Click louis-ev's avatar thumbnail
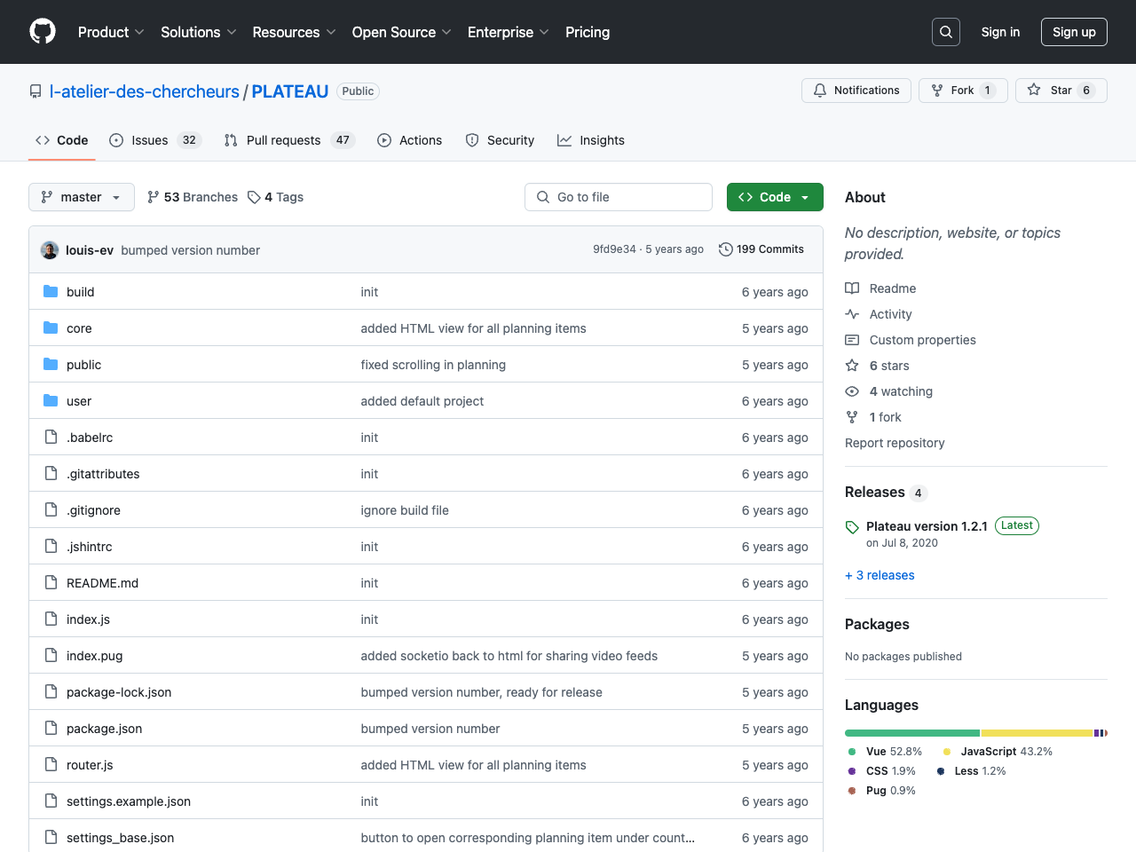1136x852 pixels. point(50,250)
